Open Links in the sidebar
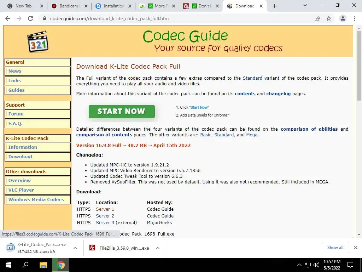The width and height of the screenshot is (362, 272). tap(37, 81)
